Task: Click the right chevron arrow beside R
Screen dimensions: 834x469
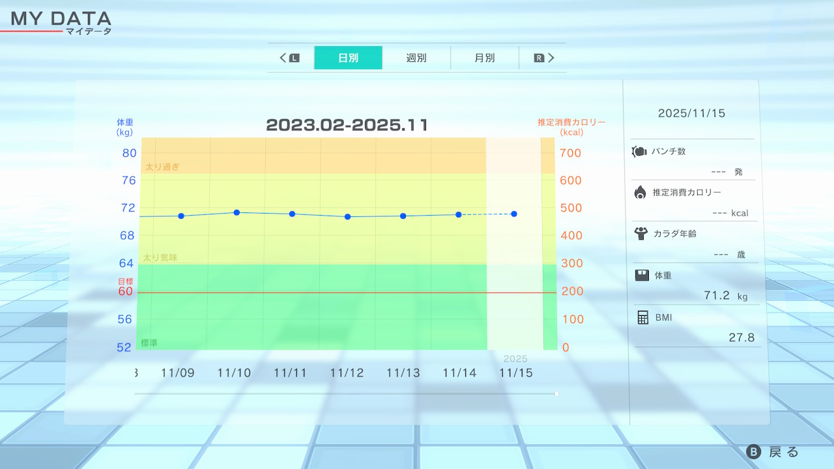Action: (551, 58)
